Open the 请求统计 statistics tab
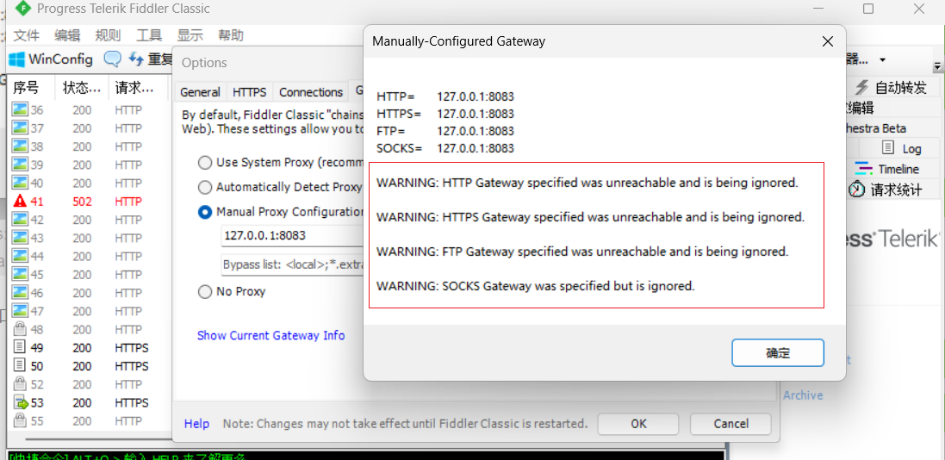Viewport: 945px width, 460px height. point(886,190)
